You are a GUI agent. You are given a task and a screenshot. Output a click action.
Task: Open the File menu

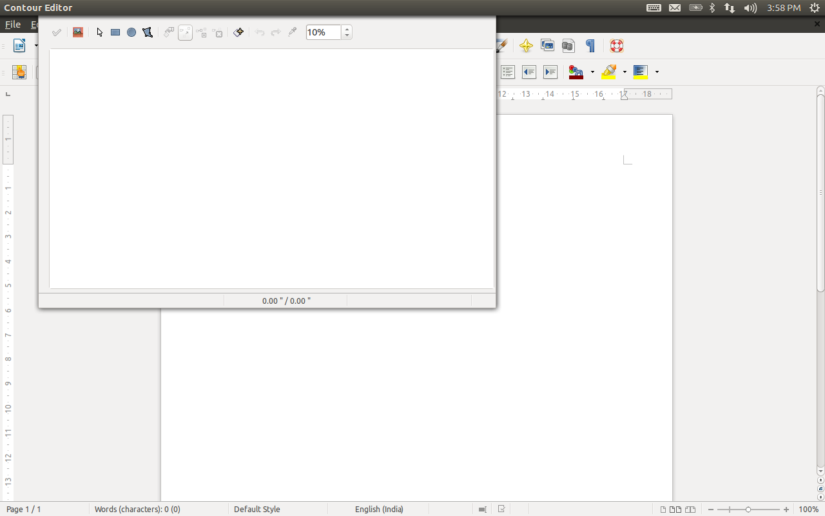(13, 25)
